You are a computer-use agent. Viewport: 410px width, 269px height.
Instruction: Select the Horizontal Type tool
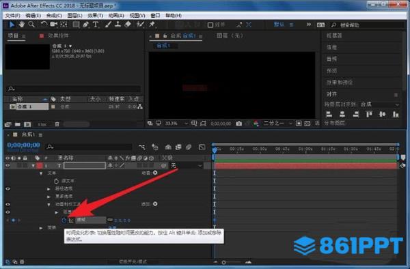click(x=96, y=25)
